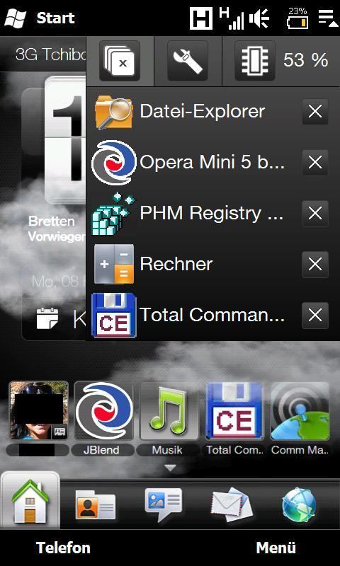Click the PHM Registry cubes icon
The width and height of the screenshot is (340, 566).
[x=113, y=214]
